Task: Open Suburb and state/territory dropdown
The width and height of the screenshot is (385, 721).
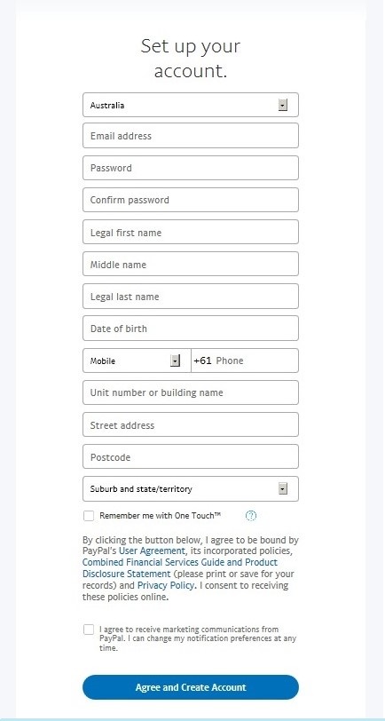Action: 191,488
